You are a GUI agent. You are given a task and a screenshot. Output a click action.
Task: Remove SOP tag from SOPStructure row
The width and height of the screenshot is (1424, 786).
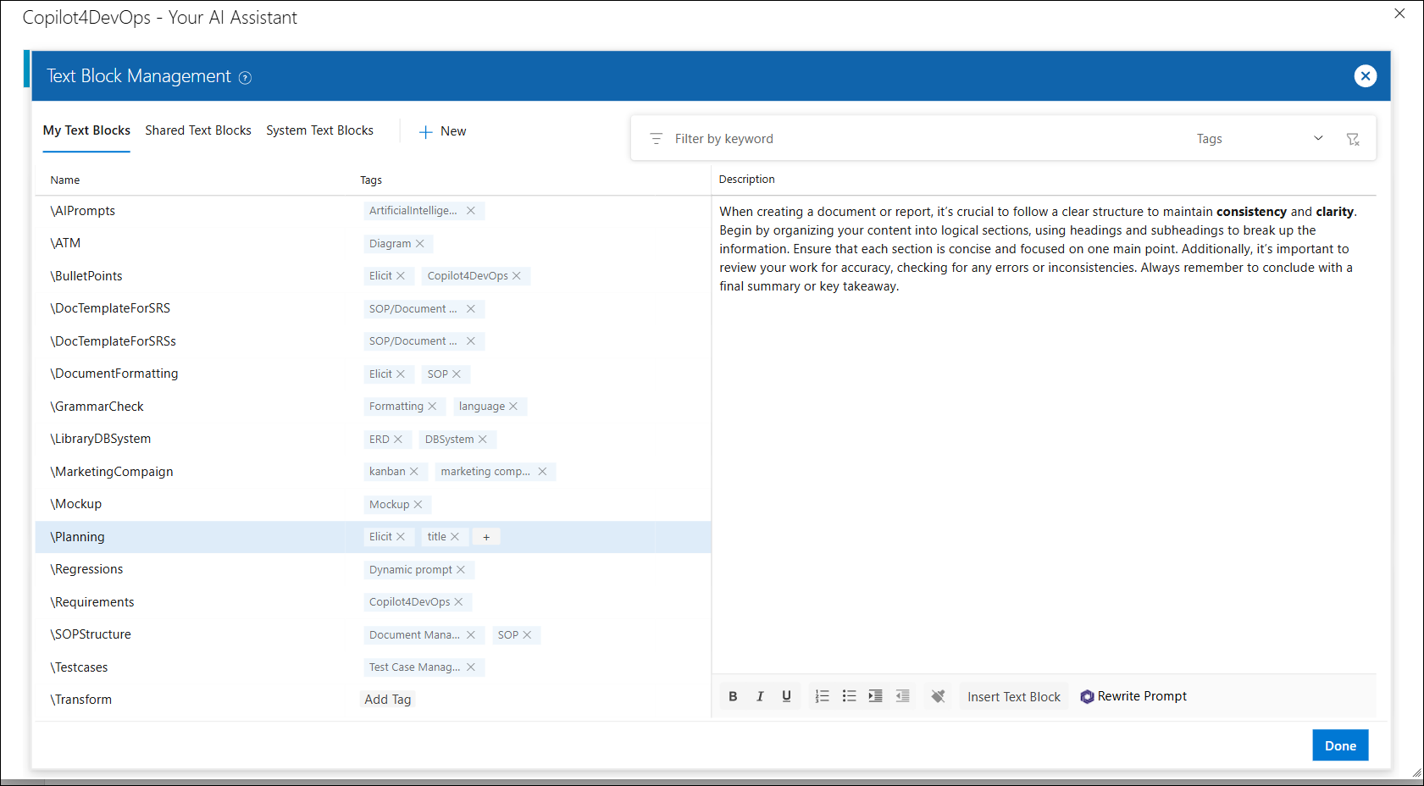527,635
